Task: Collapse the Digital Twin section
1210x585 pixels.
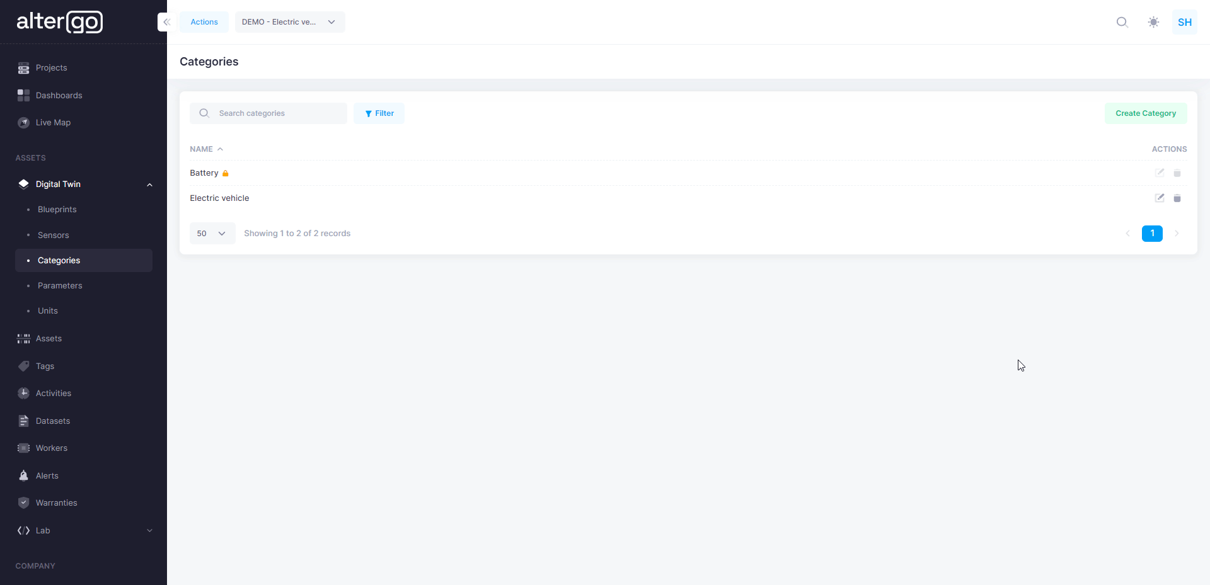Action: pyautogui.click(x=149, y=185)
